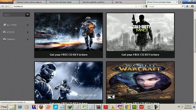Open the Excel icon in the taskbar

point(84,107)
